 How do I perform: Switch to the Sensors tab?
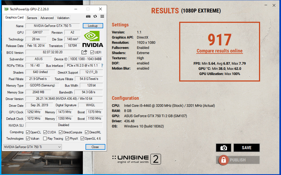(x=32, y=18)
